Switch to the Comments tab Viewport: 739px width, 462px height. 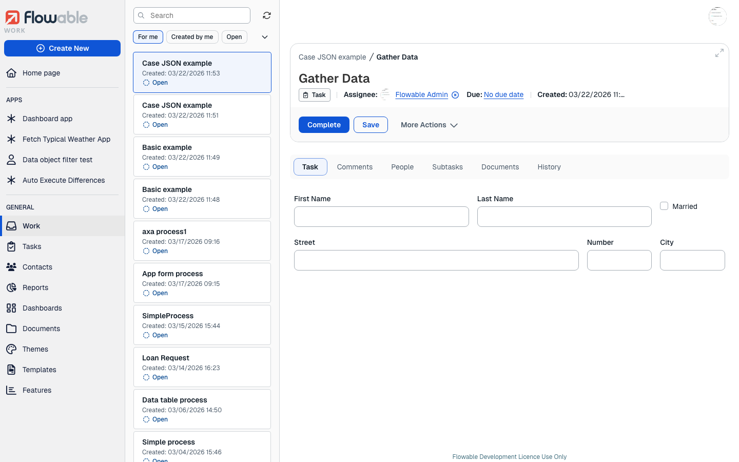point(355,167)
